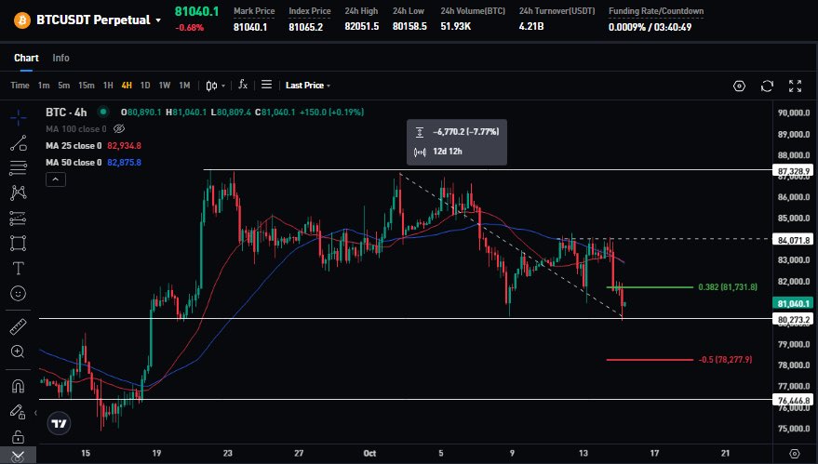
Task: Click the 24h High value 82051.5
Action: [361, 27]
